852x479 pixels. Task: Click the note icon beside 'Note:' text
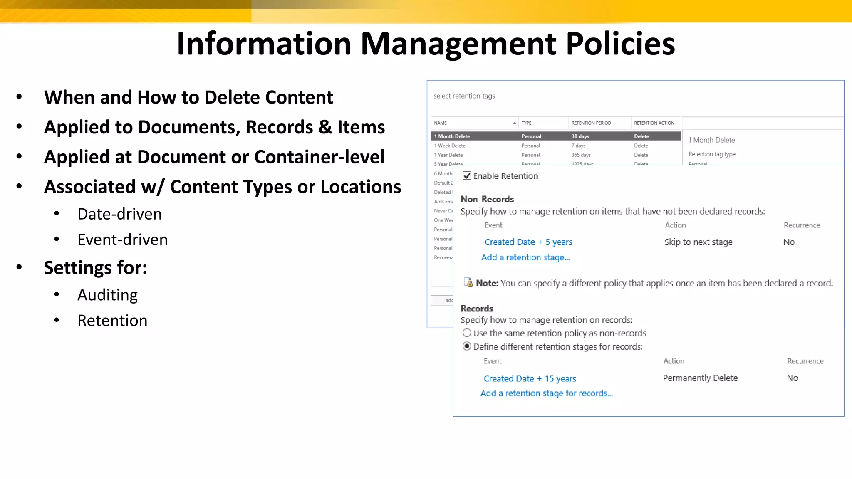[468, 283]
